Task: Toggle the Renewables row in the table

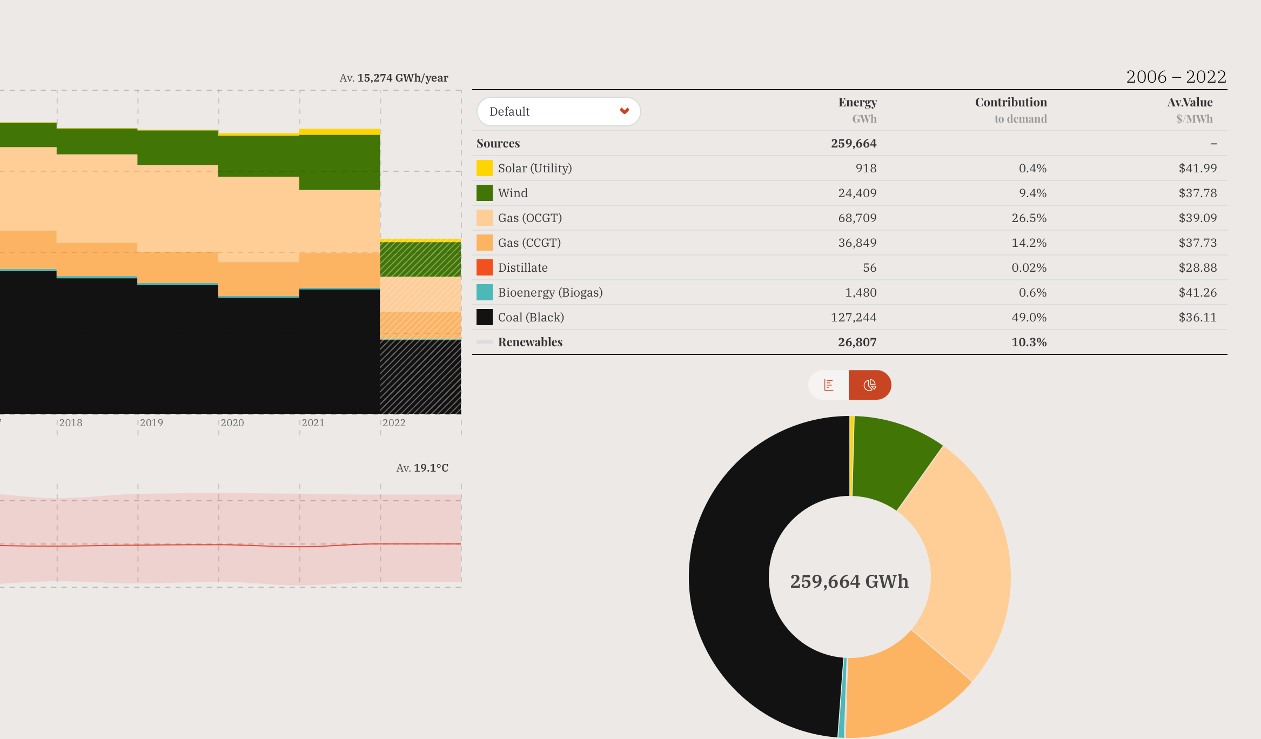Action: point(530,342)
